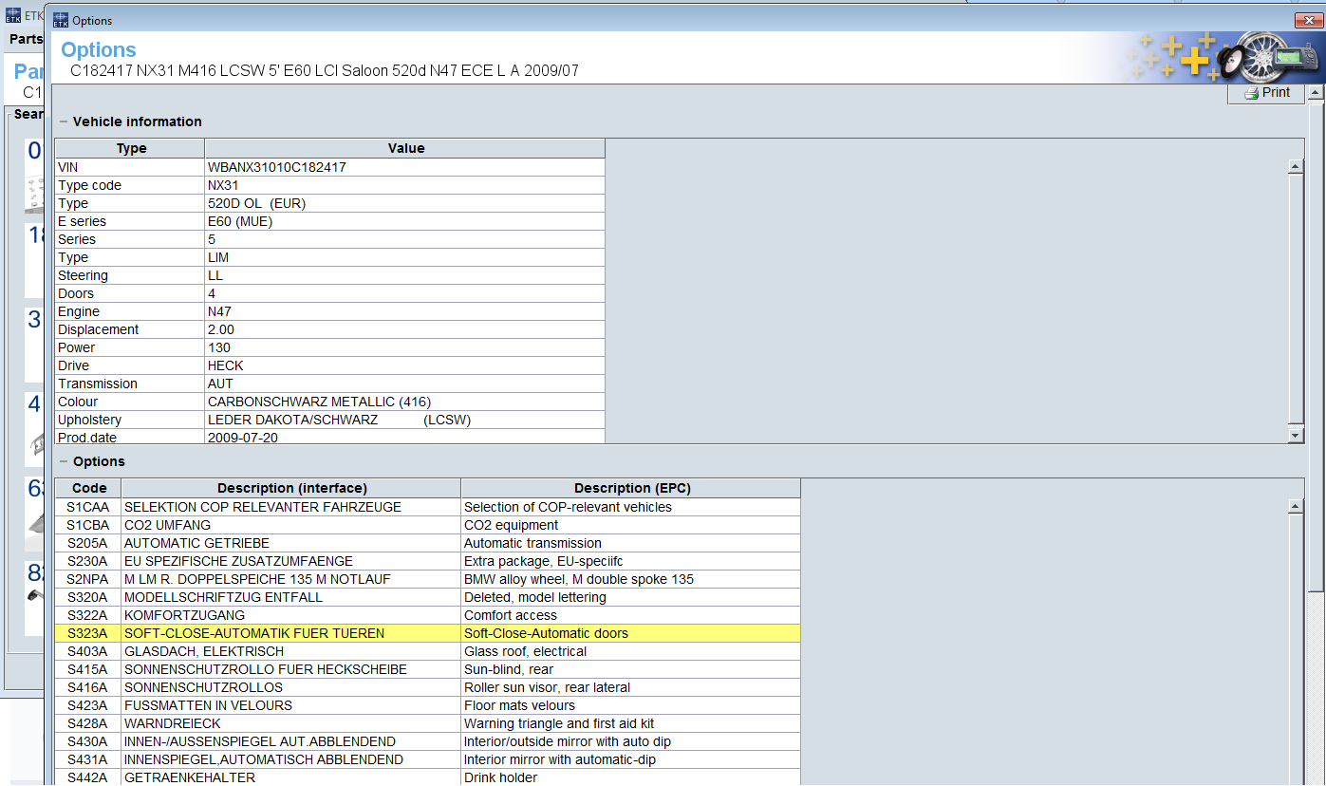Viewport: 1326px width, 786px height.
Task: Collapse the Vehicle information section
Action: (x=64, y=122)
